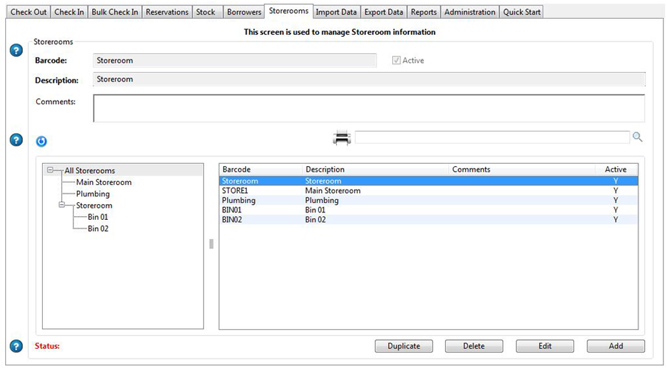The width and height of the screenshot is (667, 368).
Task: Open help icon beside Storerooms barcode section
Action: coord(17,51)
